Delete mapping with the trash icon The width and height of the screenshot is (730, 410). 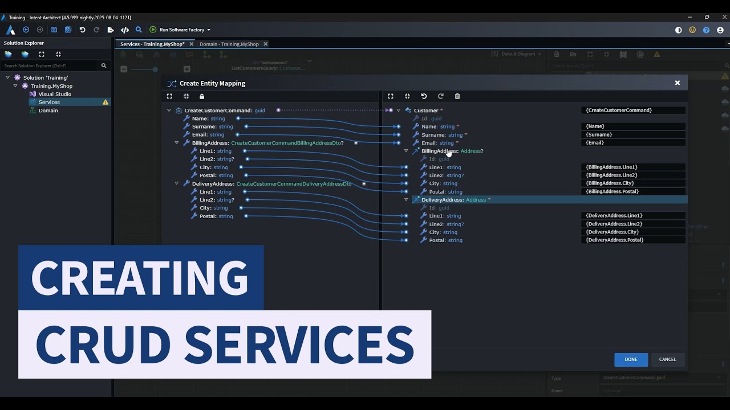click(457, 96)
